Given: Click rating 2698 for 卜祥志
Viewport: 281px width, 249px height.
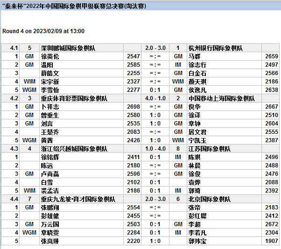Looking at the screenshot, I should (133, 107).
